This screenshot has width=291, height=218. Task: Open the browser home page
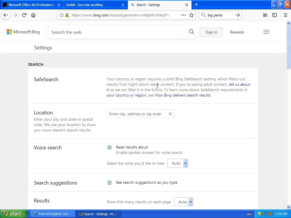pos(33,15)
